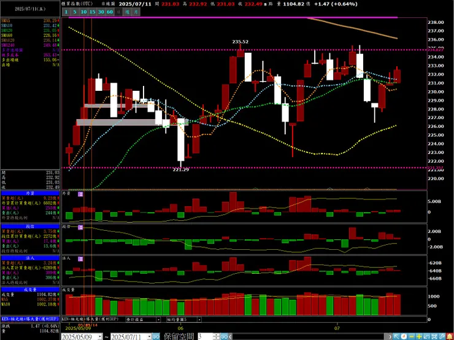Zoom out with the yellow minus icon

point(412,336)
